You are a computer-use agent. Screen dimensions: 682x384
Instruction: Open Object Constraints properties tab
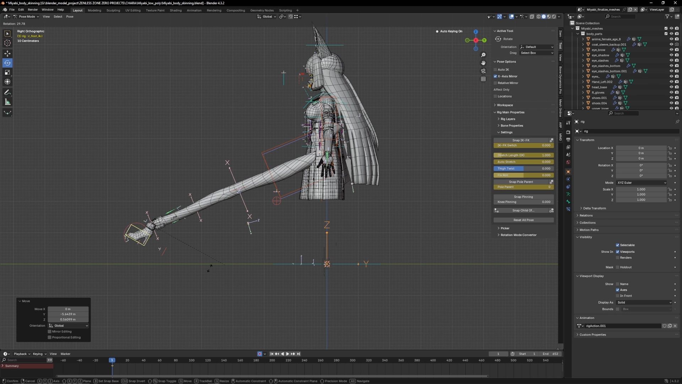[568, 187]
